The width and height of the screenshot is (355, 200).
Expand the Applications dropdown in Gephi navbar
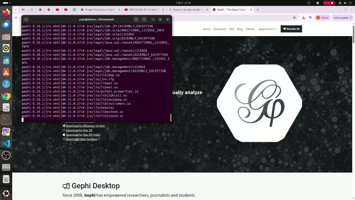point(268,29)
